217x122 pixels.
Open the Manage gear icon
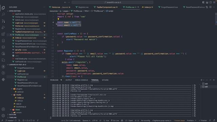[3, 116]
